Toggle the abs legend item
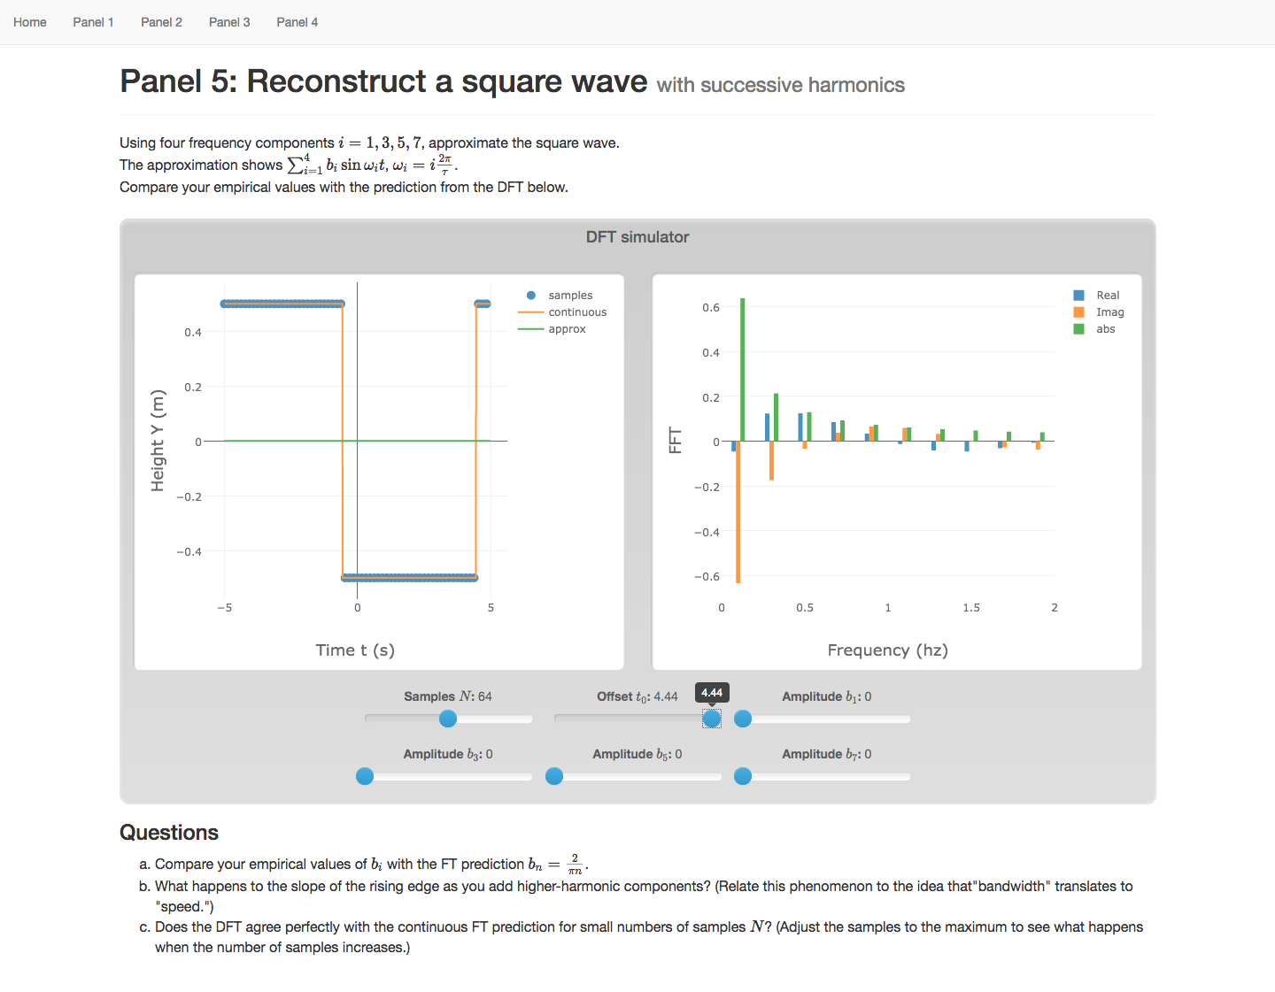 pyautogui.click(x=1105, y=329)
